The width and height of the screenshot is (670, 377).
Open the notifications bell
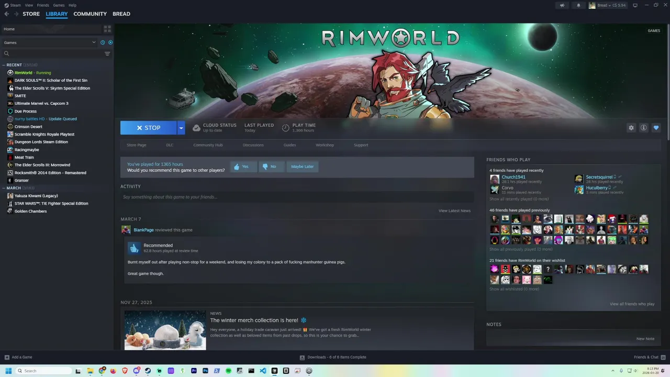pos(578,5)
